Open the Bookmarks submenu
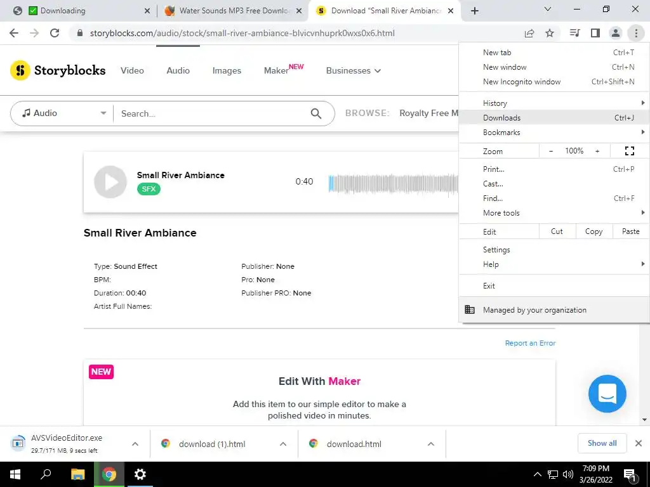Screen dimensions: 650x487 [x=554, y=133]
